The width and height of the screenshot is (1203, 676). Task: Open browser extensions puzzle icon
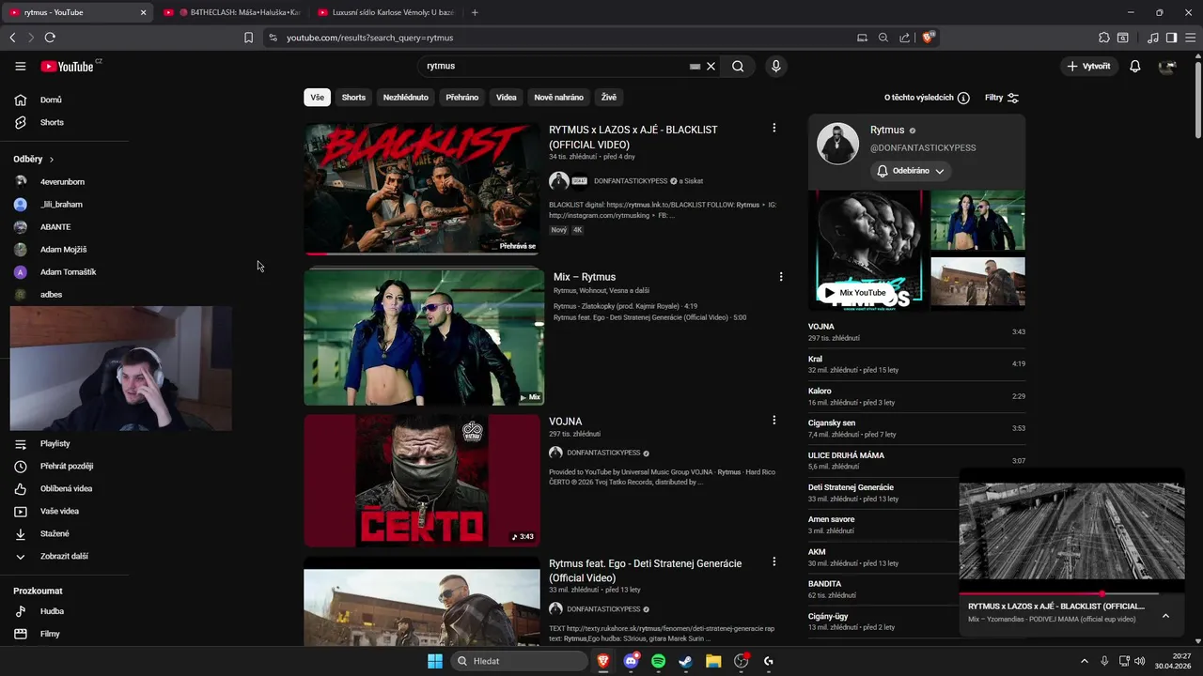click(x=1104, y=38)
